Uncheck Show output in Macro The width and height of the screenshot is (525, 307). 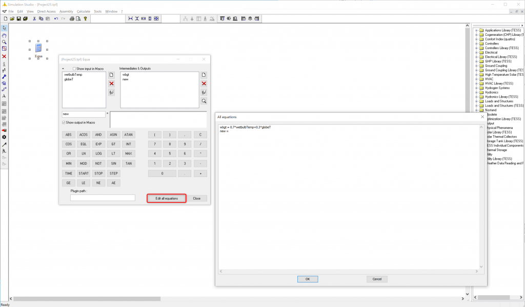64,123
